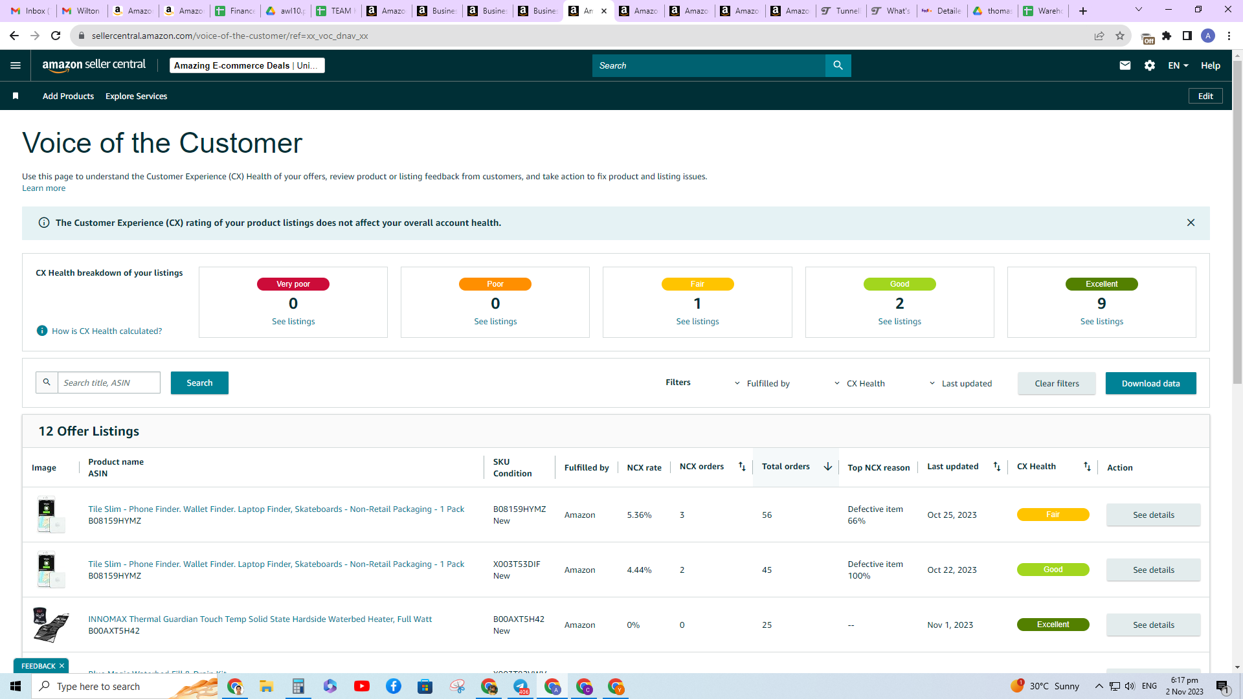Expand the Last updated filter
Viewport: 1243px width, 699px height.
point(960,383)
